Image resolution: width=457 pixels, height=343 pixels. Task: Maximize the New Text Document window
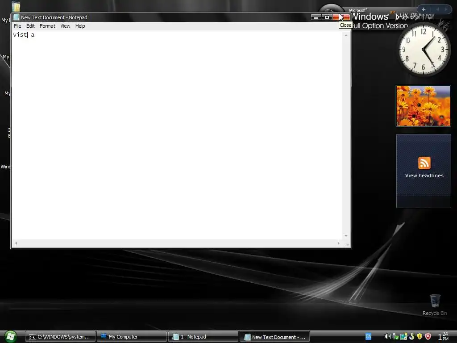327,17
